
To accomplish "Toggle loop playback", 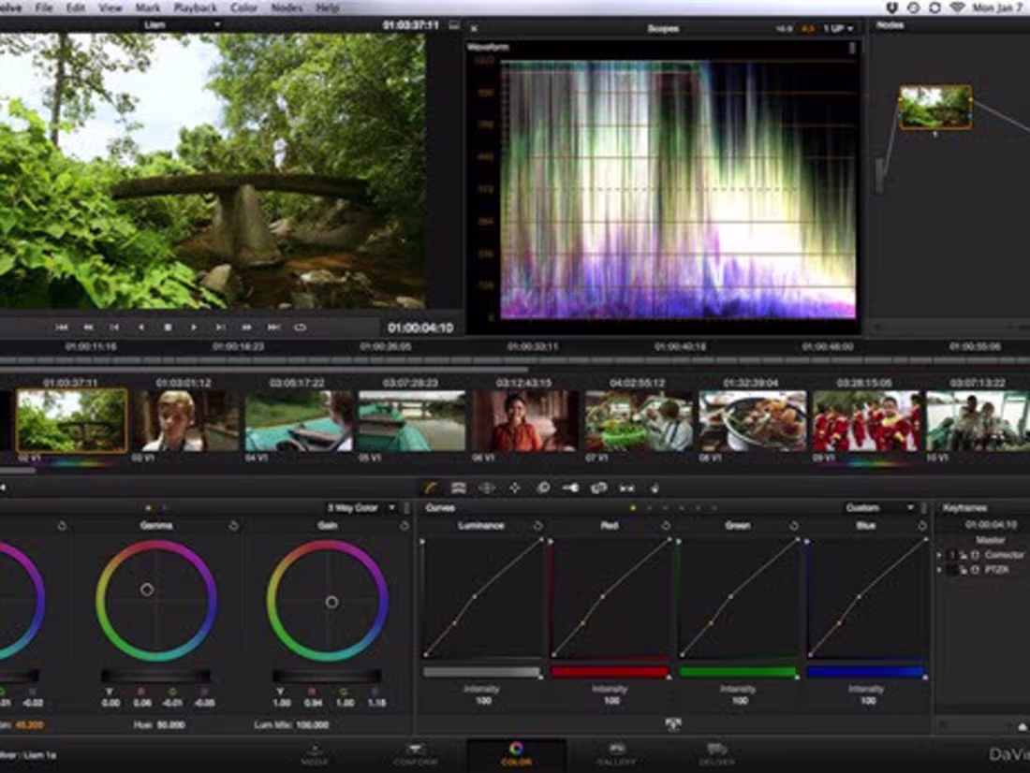I will pyautogui.click(x=301, y=327).
